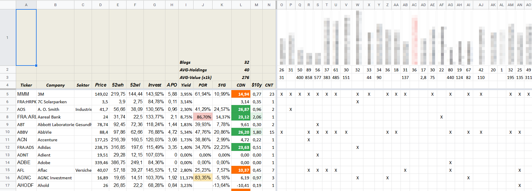Select the Aareal Bank company cell

click(x=55, y=117)
